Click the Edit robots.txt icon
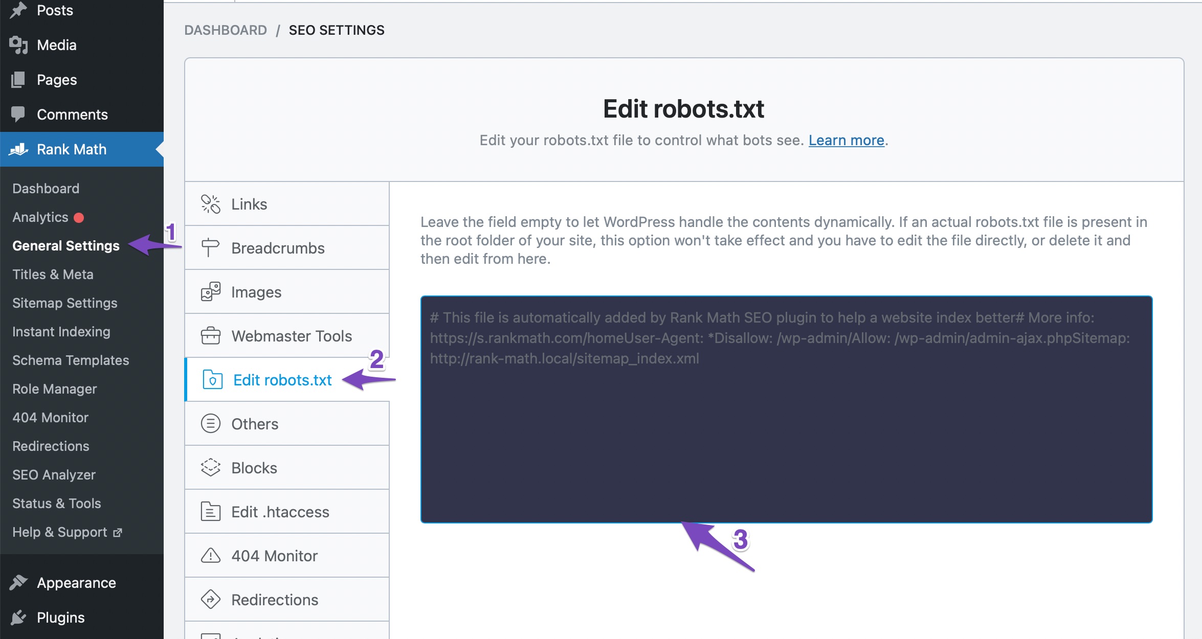This screenshot has height=639, width=1202. [210, 380]
